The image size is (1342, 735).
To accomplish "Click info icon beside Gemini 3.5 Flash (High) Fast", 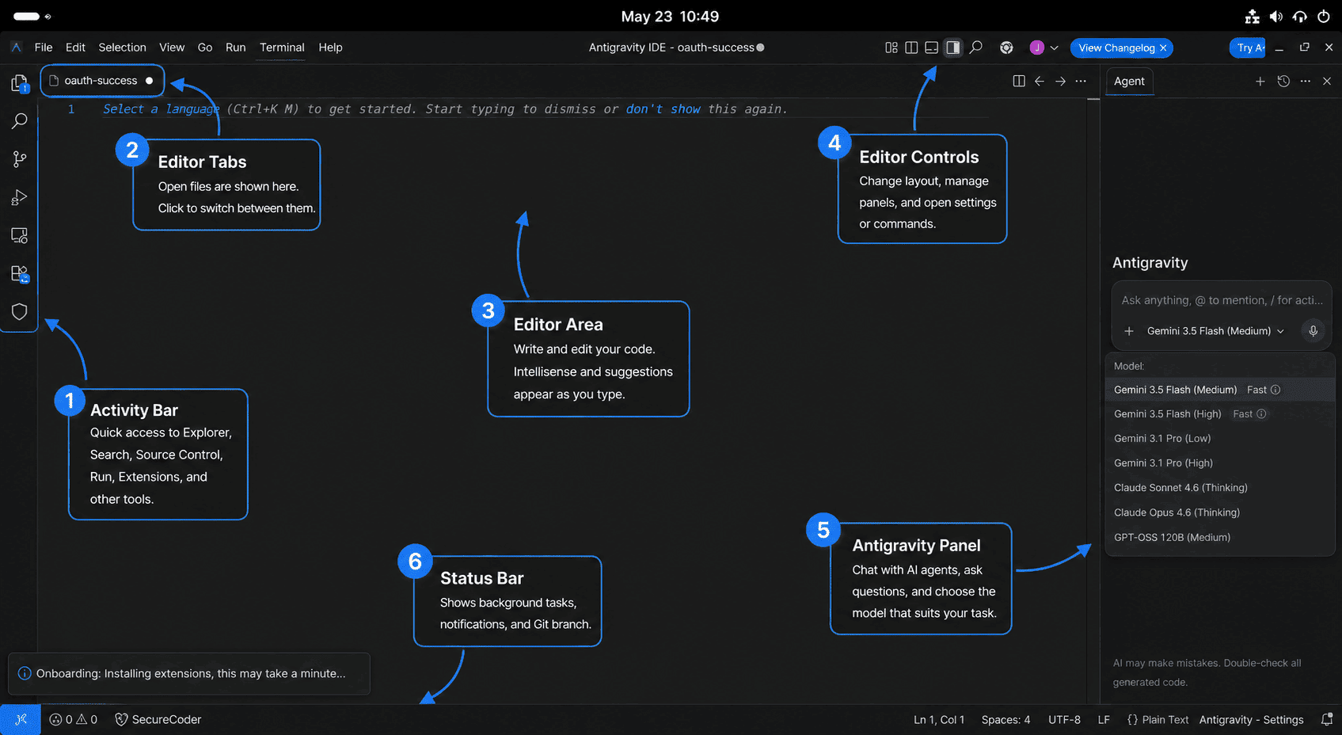I will pyautogui.click(x=1261, y=414).
